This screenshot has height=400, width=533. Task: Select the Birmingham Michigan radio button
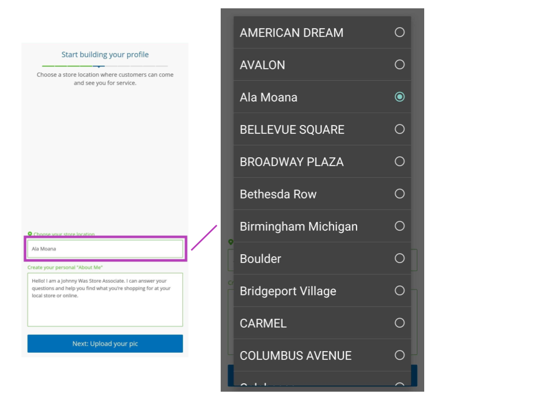pyautogui.click(x=399, y=226)
